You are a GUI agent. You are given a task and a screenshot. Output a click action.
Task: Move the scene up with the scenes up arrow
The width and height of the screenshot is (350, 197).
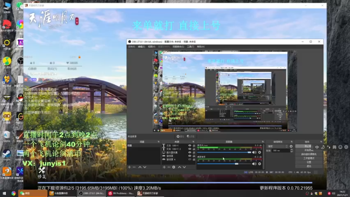pos(140,167)
